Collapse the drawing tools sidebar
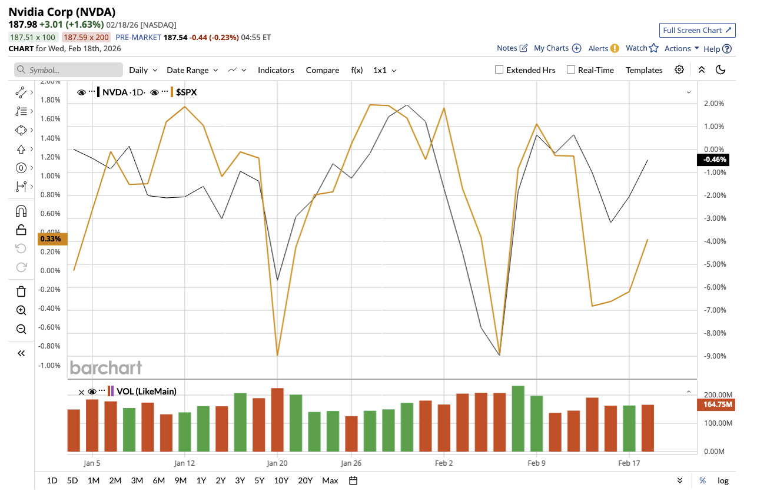The width and height of the screenshot is (757, 504). (21, 353)
